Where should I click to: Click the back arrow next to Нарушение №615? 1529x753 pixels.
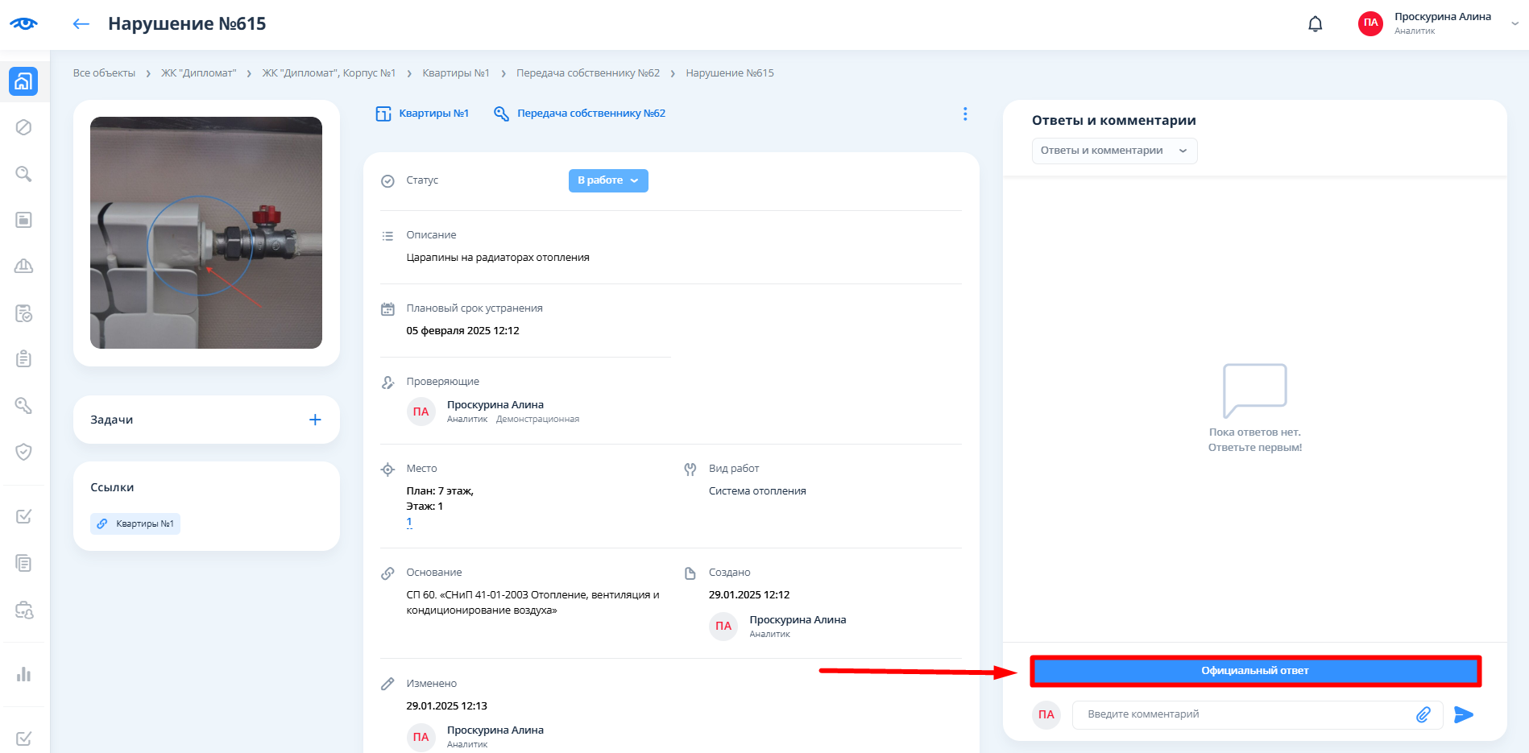pos(81,24)
